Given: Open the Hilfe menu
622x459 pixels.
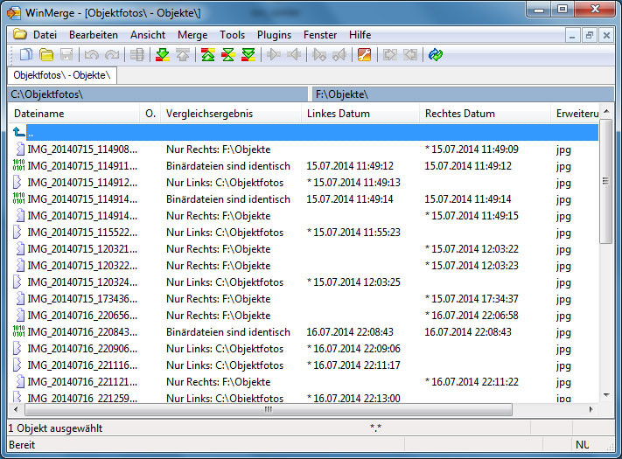Looking at the screenshot, I should 360,35.
